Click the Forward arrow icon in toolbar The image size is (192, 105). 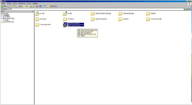pos(9,6)
